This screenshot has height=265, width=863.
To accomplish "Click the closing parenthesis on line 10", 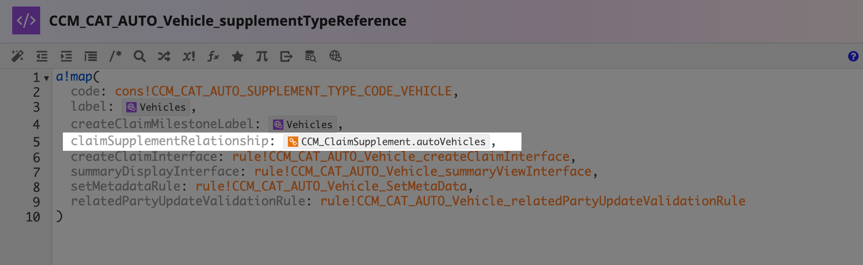I will pos(59,216).
